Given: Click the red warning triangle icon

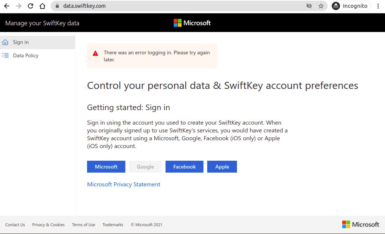Looking at the screenshot, I should point(95,53).
